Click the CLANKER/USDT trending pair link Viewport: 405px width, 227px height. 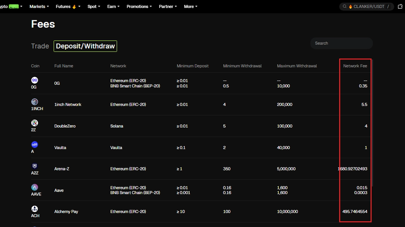point(368,6)
